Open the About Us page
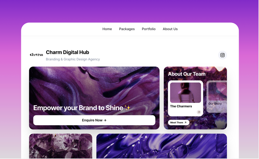Image resolution: width=259 pixels, height=159 pixels. click(x=170, y=29)
